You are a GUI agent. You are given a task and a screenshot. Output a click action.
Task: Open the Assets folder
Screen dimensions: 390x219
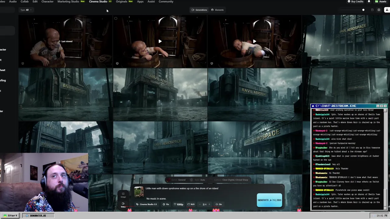coord(381,2)
